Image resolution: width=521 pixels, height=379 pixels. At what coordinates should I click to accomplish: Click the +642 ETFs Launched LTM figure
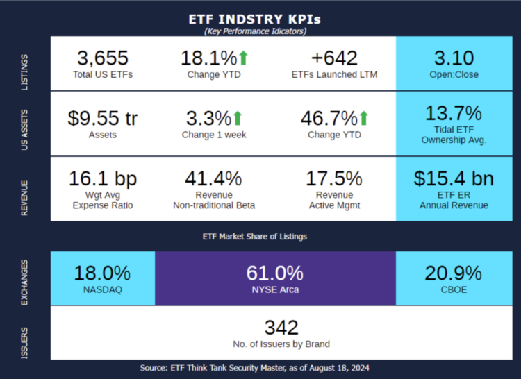[335, 58]
